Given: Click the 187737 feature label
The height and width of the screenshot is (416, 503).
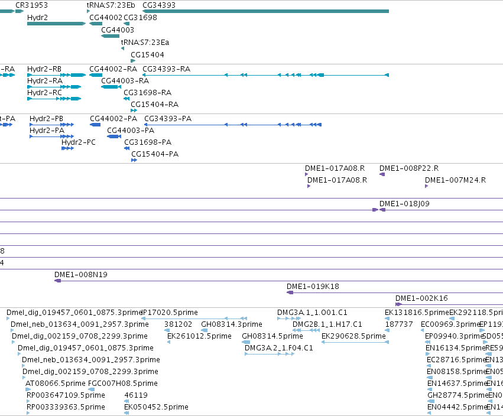Looking at the screenshot, I should coord(399,324).
